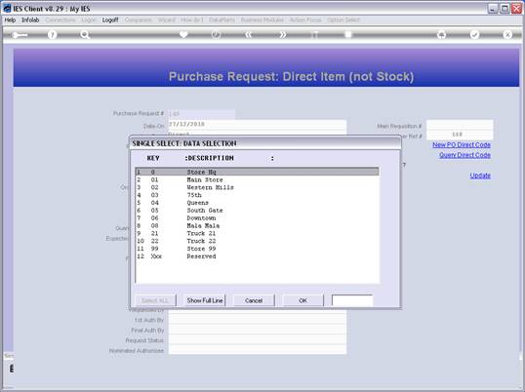Viewport: 525px width, 392px height.
Task: Click the question mark help icon in toolbar
Action: 52,34
